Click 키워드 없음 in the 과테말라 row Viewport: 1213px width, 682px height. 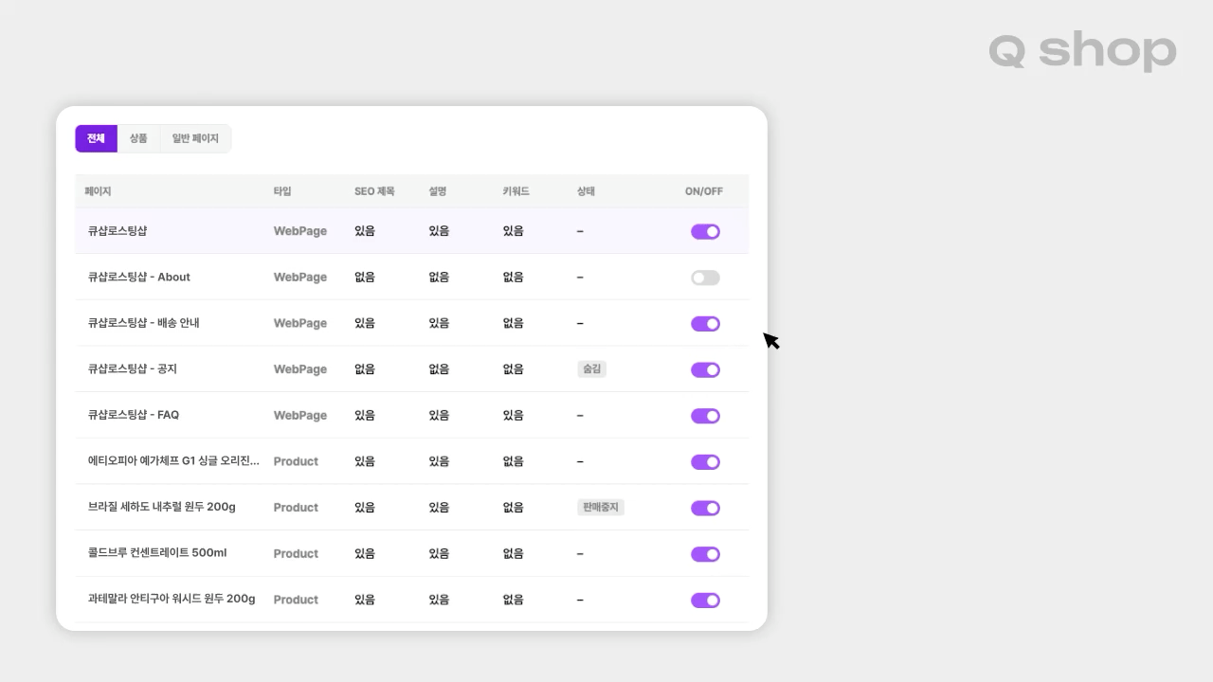click(513, 600)
